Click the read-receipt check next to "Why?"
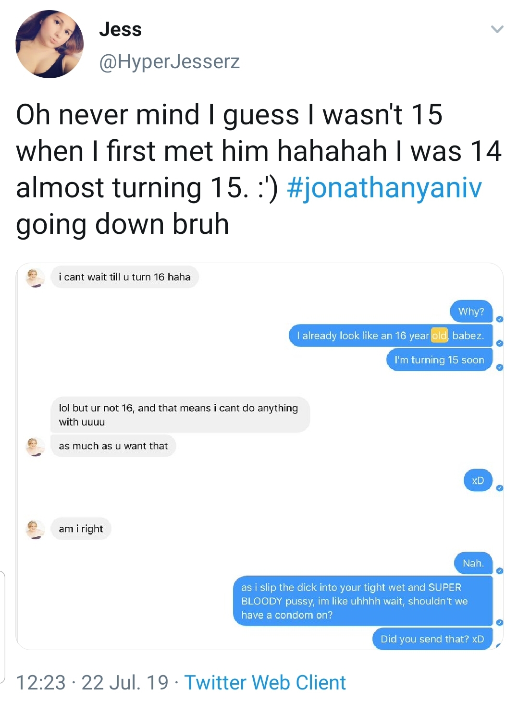518x701 pixels. point(500,319)
